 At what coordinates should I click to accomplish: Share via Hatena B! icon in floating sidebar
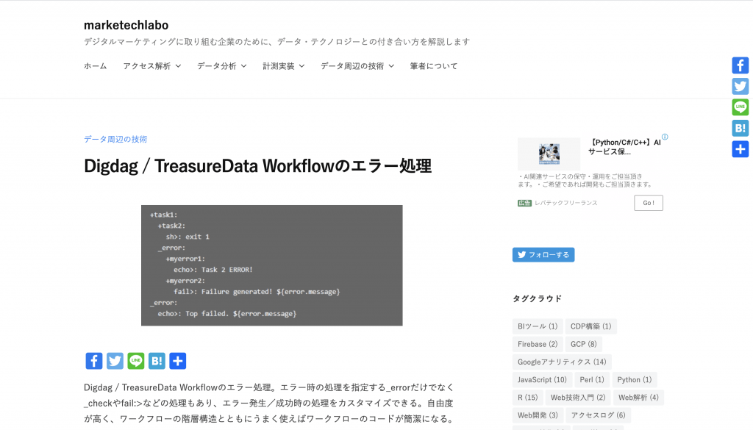click(740, 128)
